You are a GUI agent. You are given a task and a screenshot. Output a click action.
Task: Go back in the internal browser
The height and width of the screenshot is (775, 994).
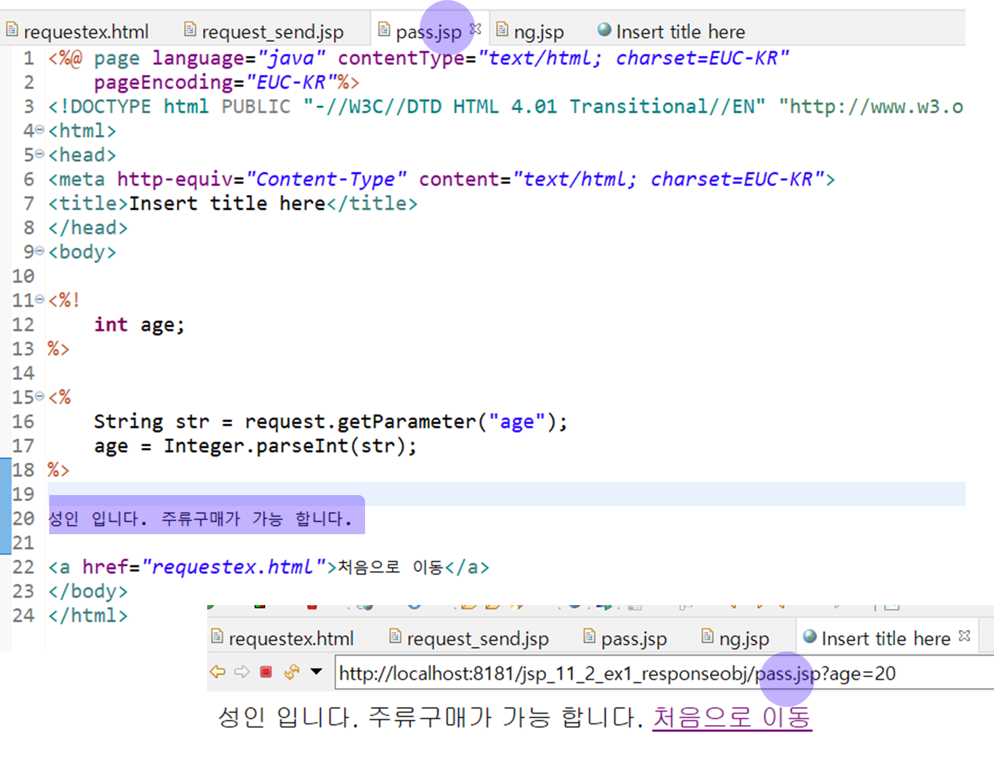pos(217,672)
